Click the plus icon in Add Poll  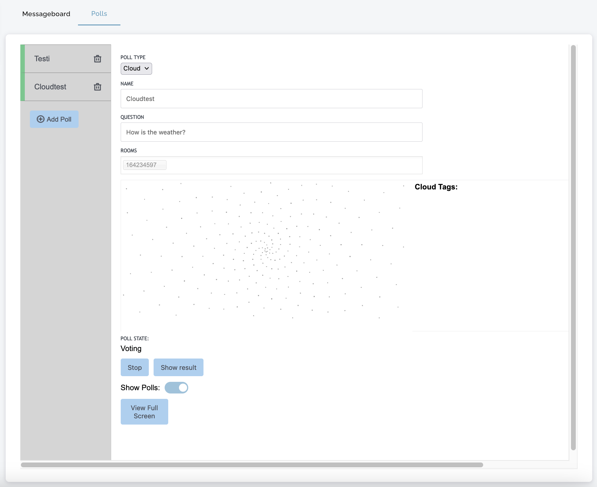pyautogui.click(x=40, y=119)
